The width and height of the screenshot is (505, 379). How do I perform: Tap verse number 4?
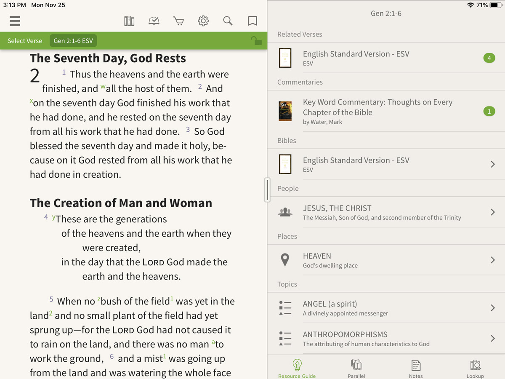[46, 217]
